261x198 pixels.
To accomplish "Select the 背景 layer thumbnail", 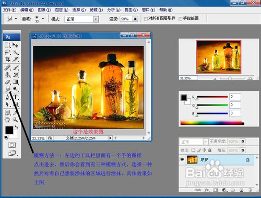I will [192, 159].
